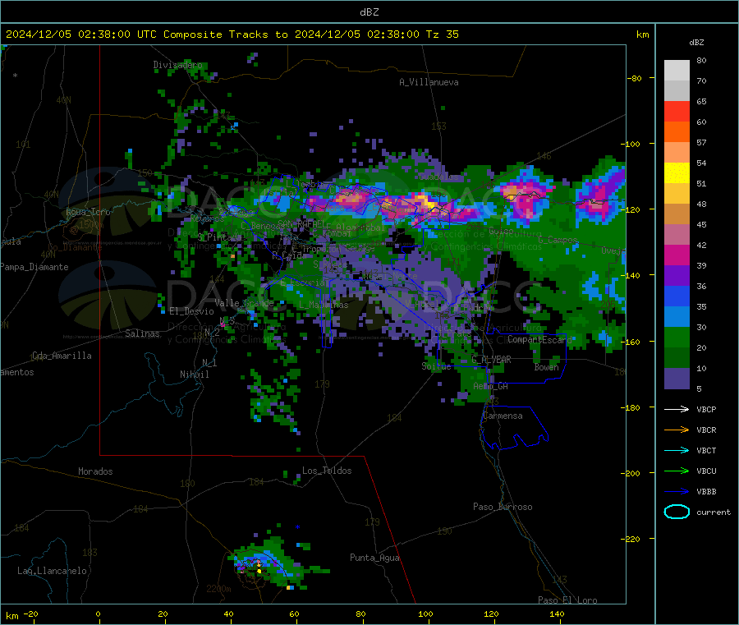739x625 pixels.
Task: Click the VBCP legend label
Action: click(706, 410)
